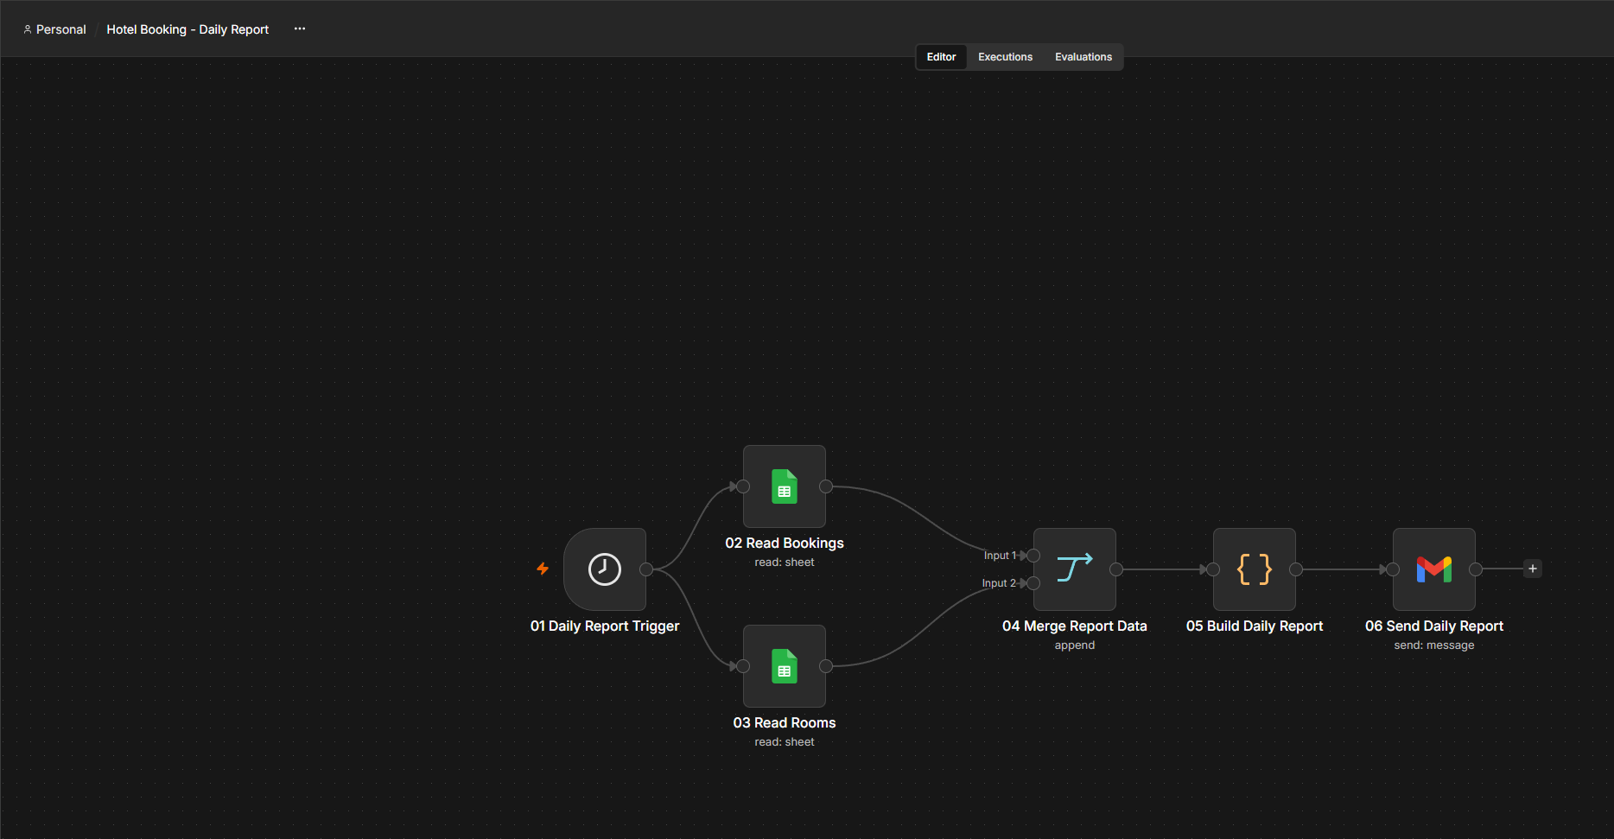Click the orange lightning trigger indicator
Image resolution: width=1614 pixels, height=839 pixels.
click(543, 569)
